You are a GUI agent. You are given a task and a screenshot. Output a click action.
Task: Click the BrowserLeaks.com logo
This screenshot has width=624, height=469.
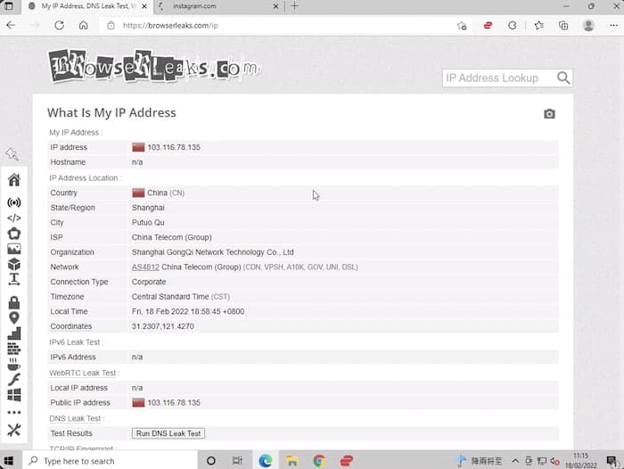coord(154,67)
